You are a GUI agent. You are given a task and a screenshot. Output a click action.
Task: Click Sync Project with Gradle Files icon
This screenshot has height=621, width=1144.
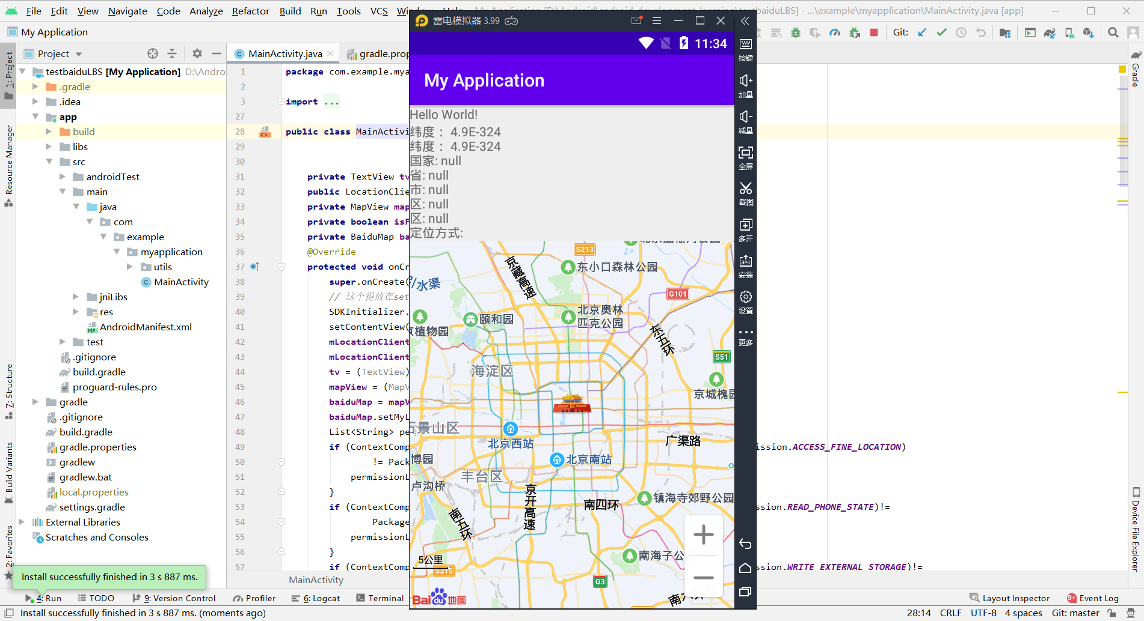1050,32
